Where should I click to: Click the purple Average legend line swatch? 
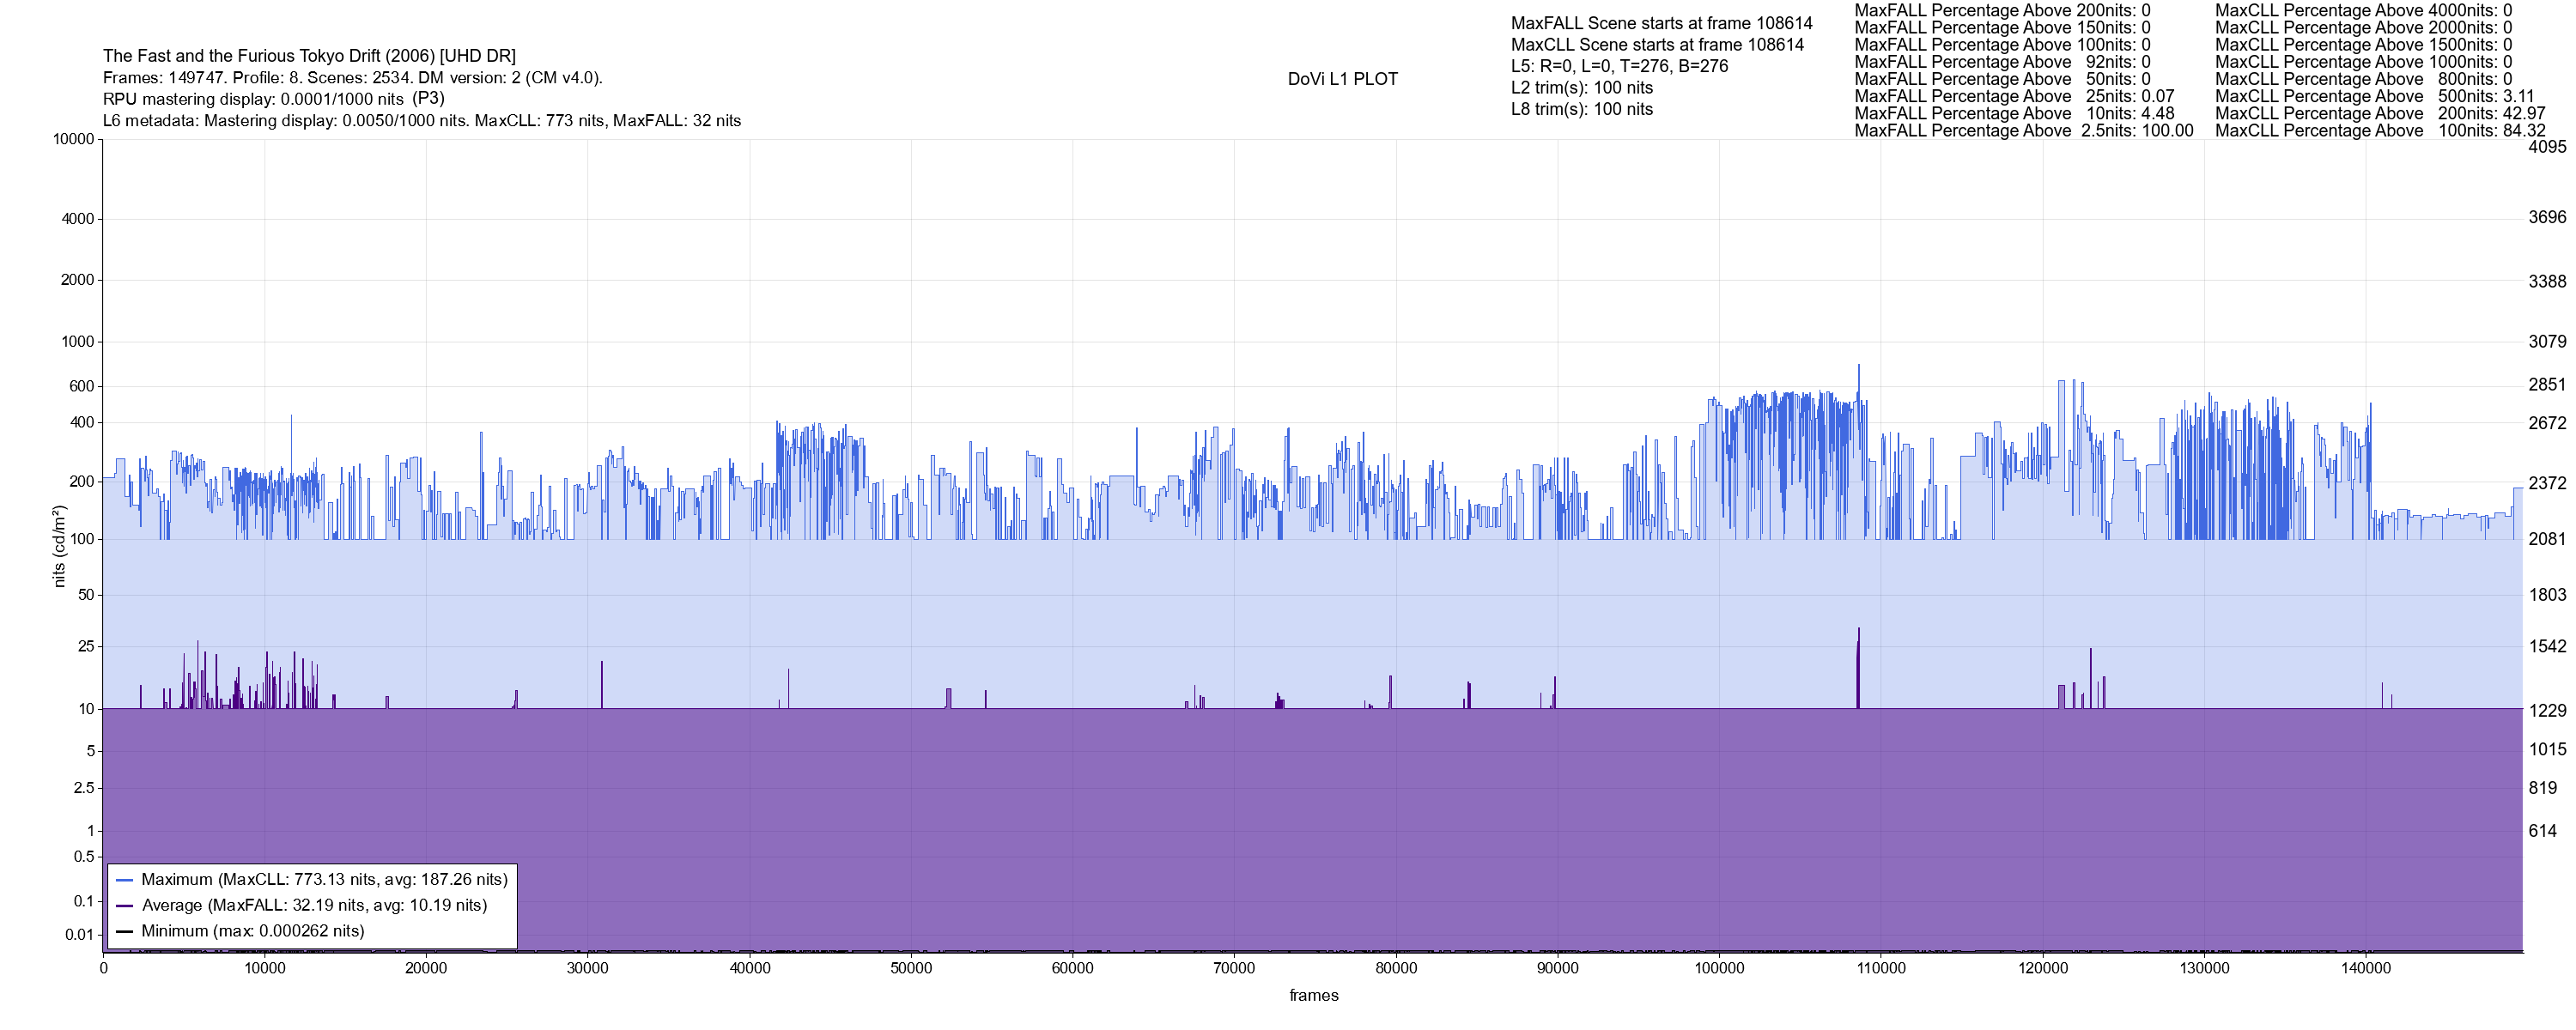(125, 906)
